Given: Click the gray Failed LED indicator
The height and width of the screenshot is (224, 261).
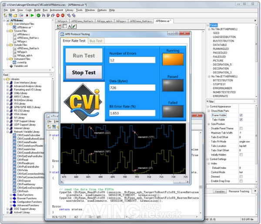Looking at the screenshot, I should coord(173,111).
